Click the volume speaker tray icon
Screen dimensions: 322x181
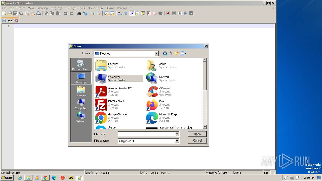(286, 178)
